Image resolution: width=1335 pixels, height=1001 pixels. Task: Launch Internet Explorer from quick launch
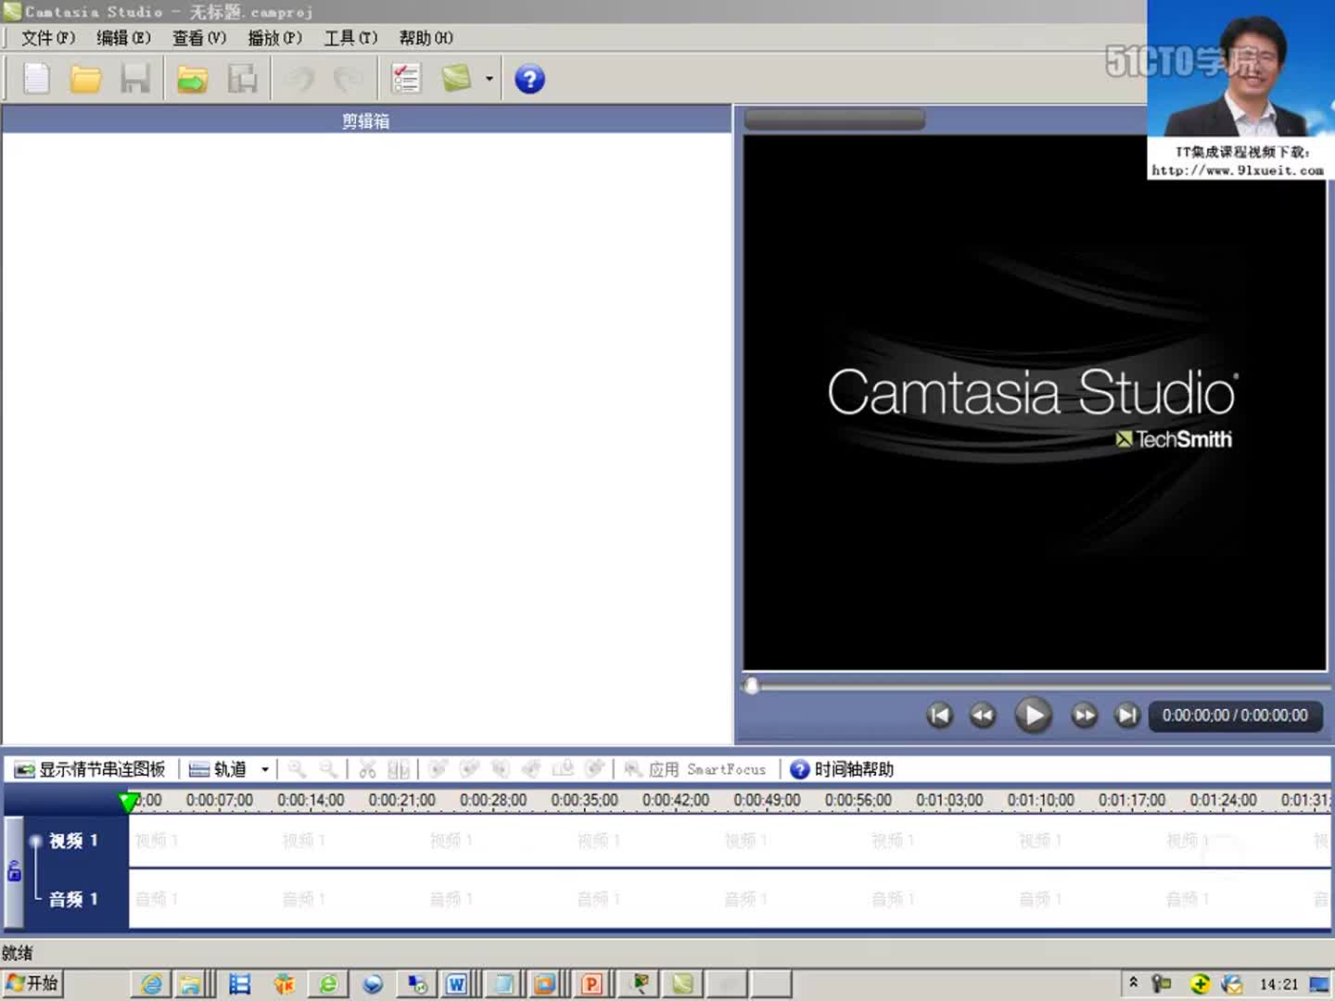(x=151, y=984)
